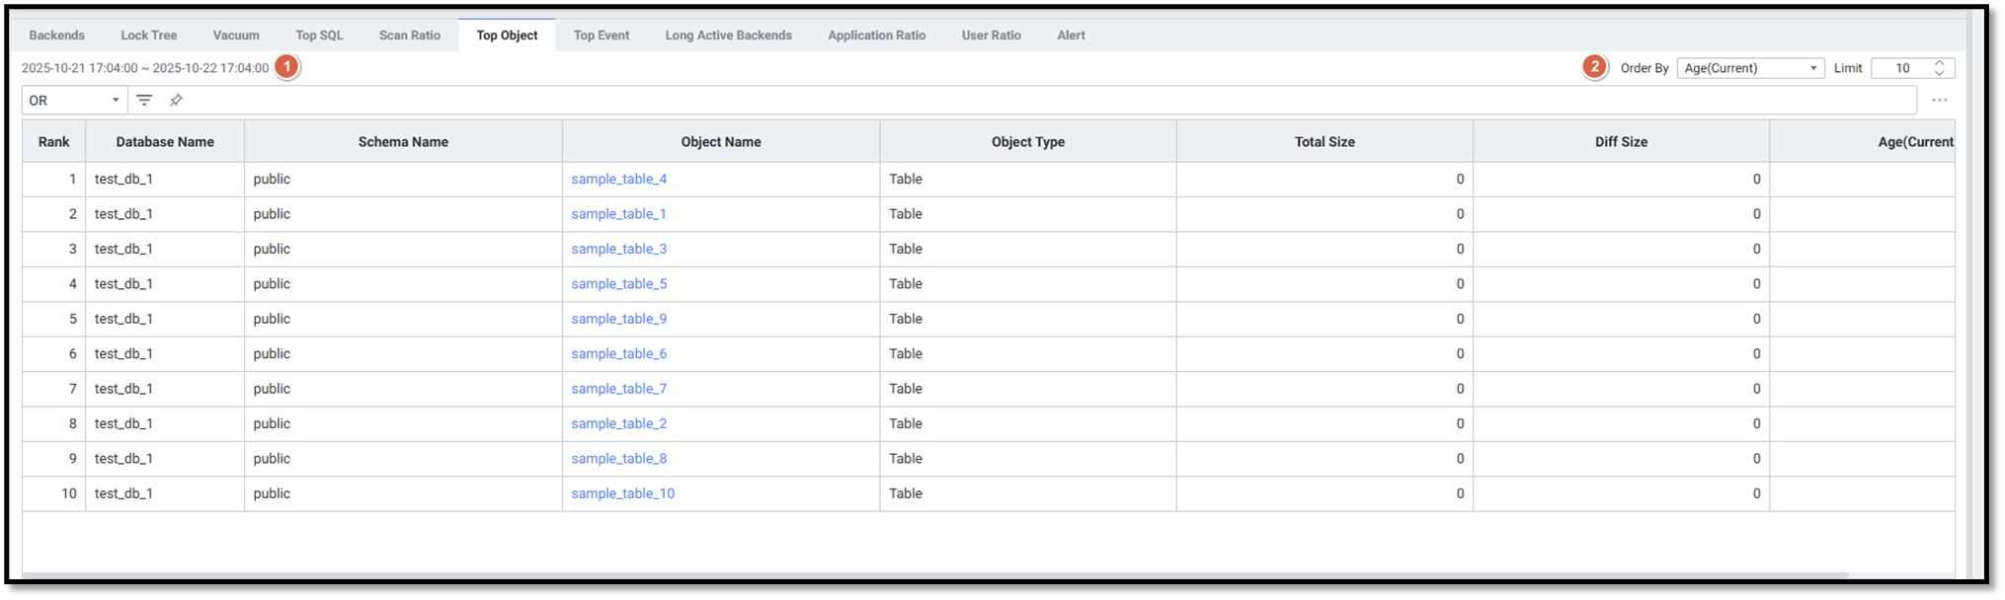Increase the Limit value with up arrow
Screen dimensions: 2005x600
pos(1939,63)
